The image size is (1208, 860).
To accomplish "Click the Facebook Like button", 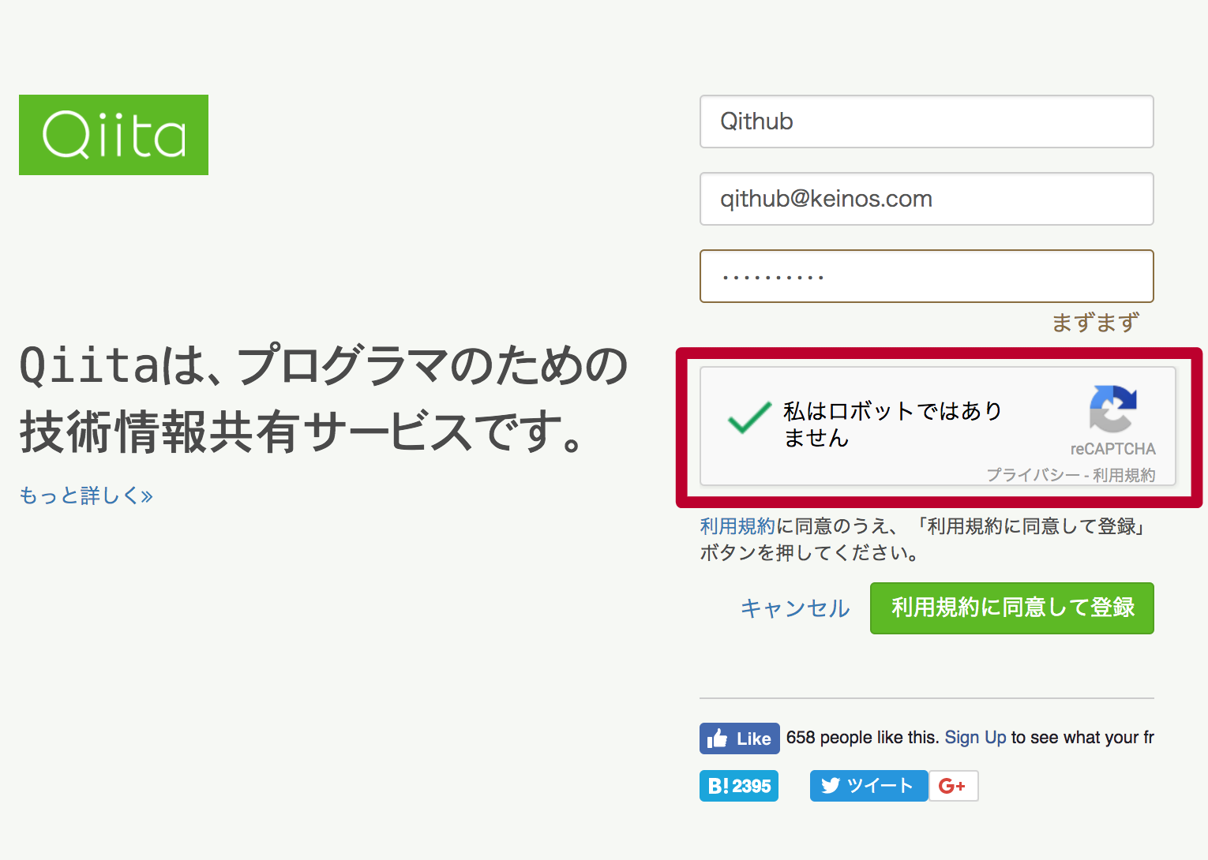I will point(740,738).
